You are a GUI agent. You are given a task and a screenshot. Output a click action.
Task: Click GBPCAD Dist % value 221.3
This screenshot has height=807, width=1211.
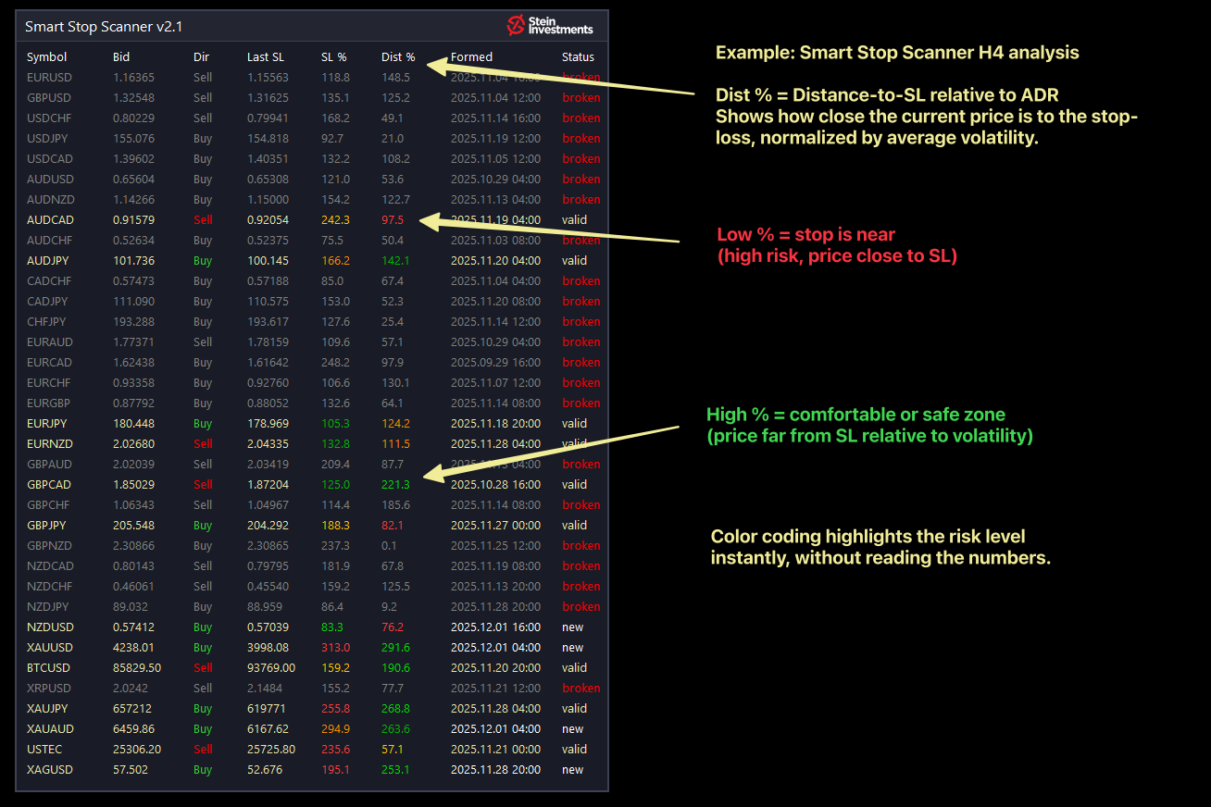pyautogui.click(x=395, y=485)
